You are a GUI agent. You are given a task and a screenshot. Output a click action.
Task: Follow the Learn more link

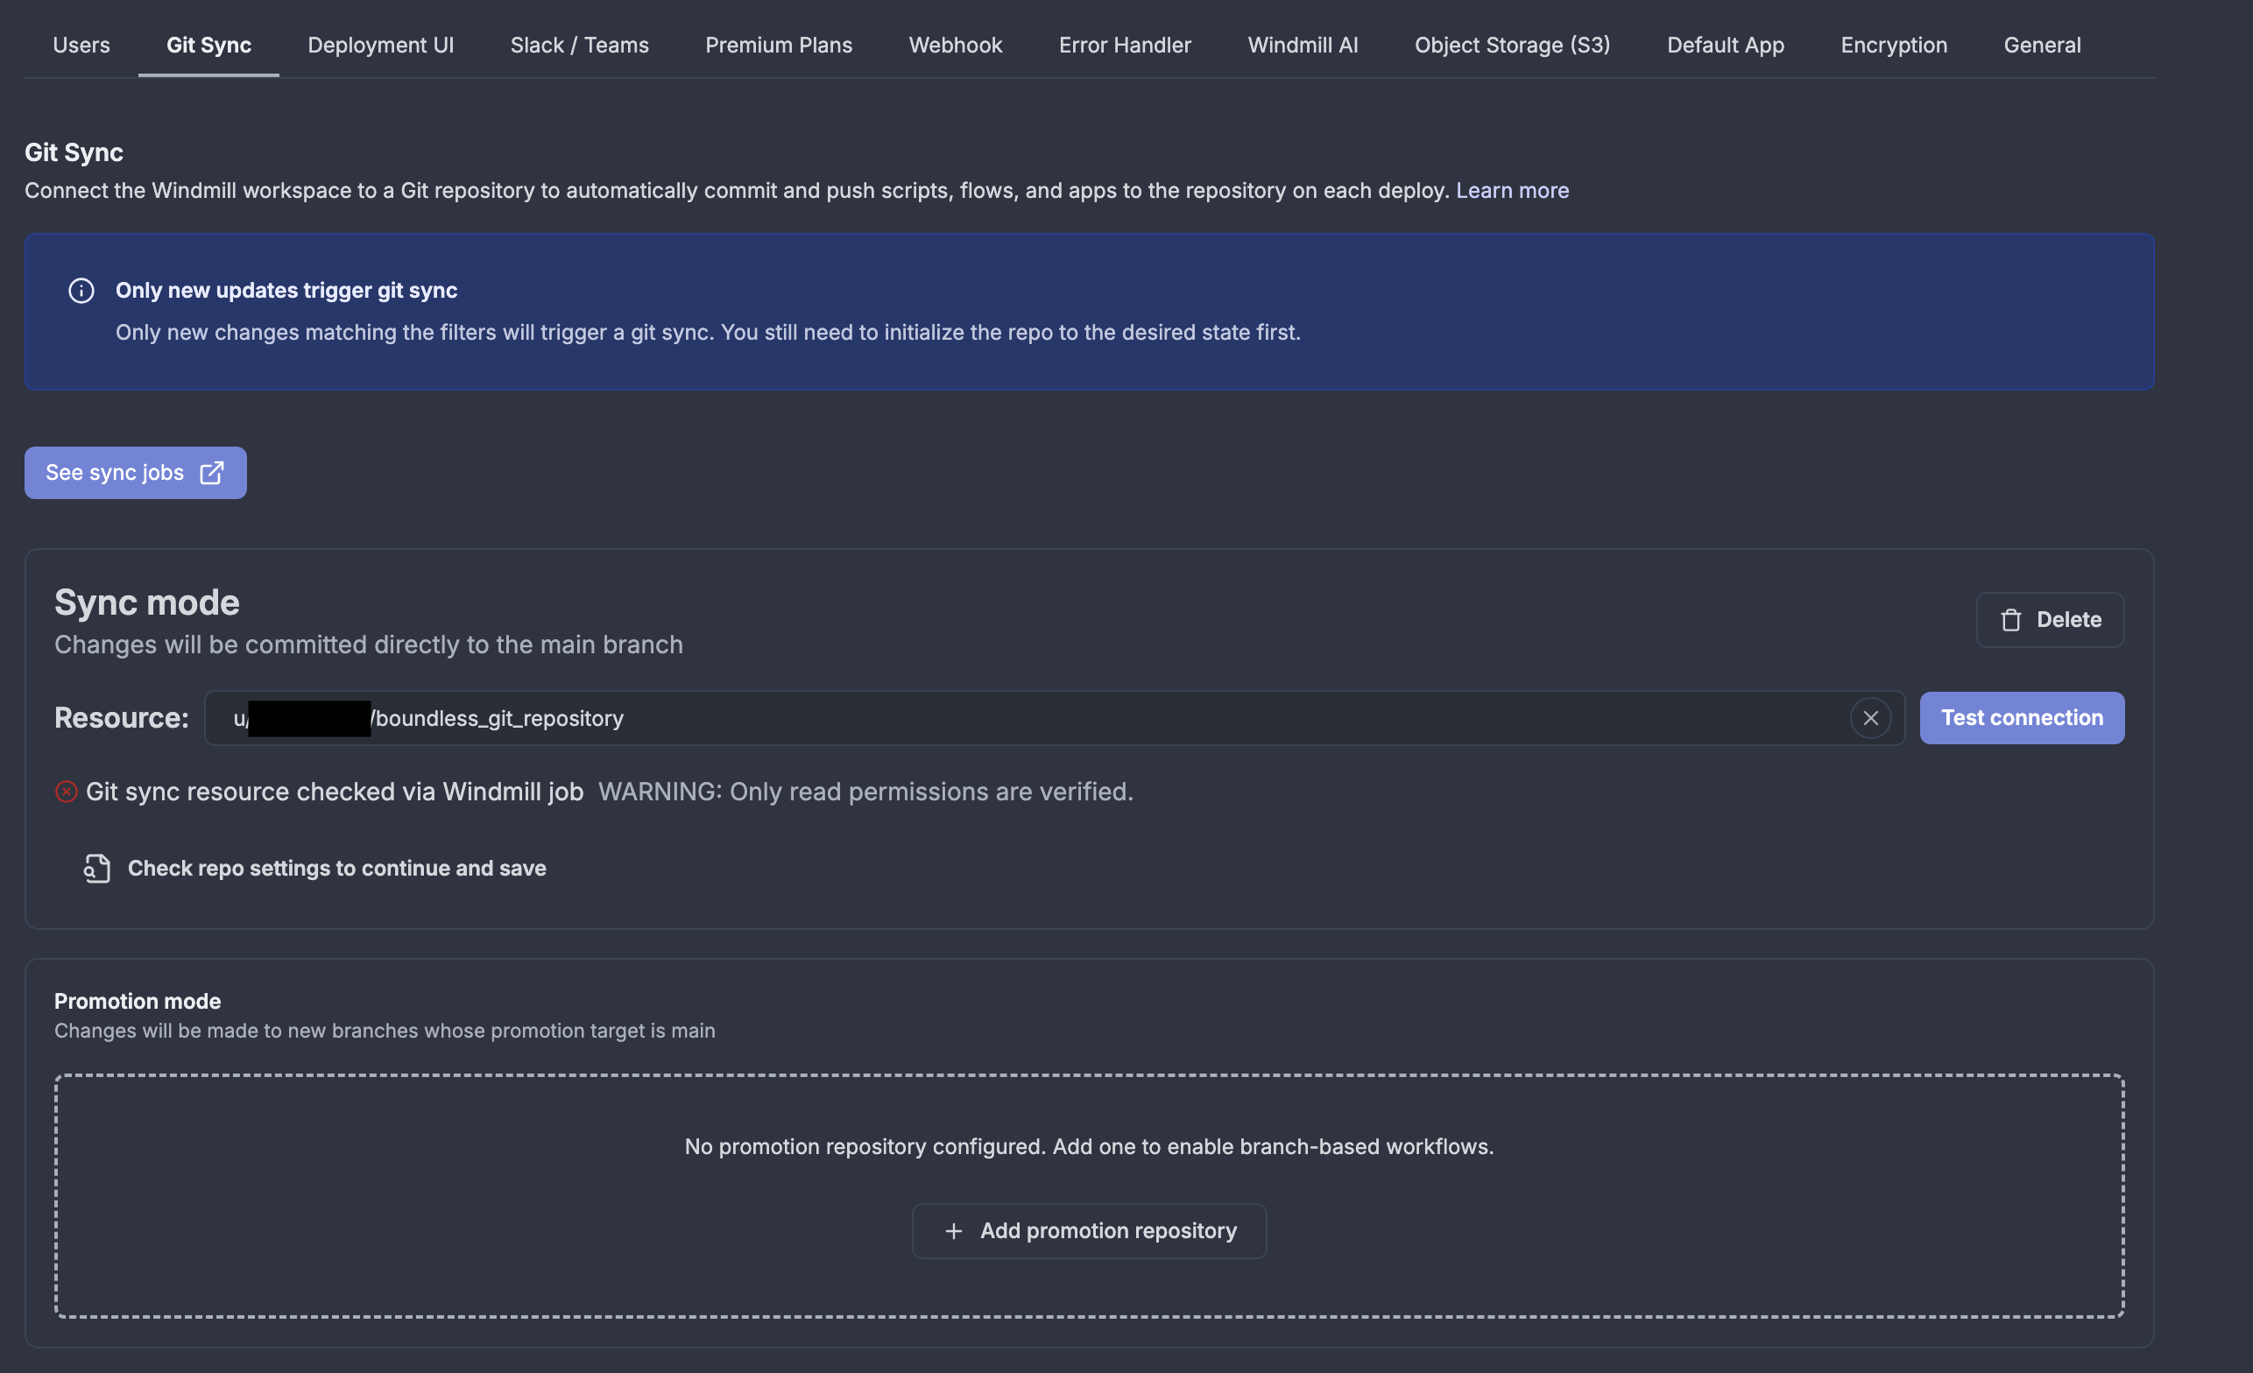(x=1511, y=190)
